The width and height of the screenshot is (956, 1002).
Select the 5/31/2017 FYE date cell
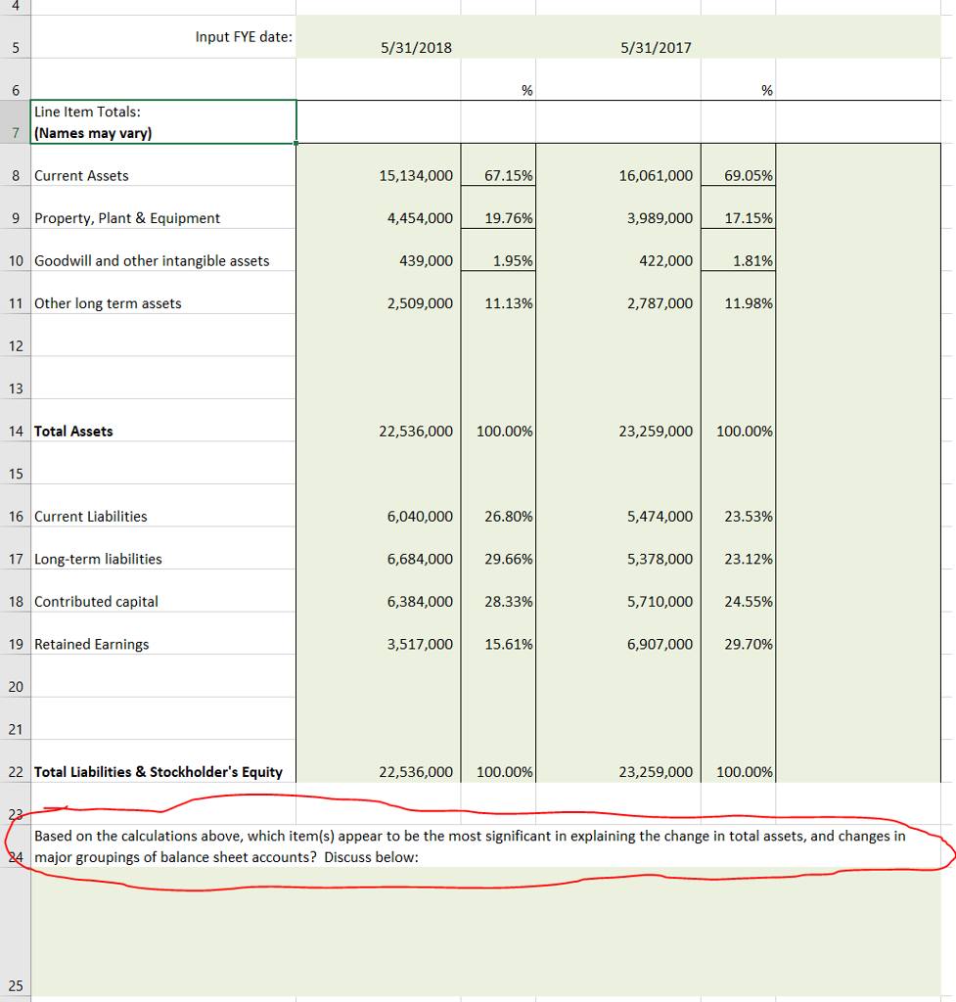coord(618,37)
